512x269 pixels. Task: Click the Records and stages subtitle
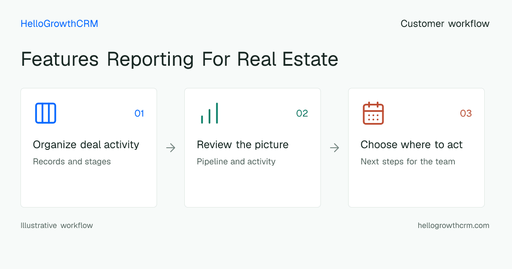(72, 162)
